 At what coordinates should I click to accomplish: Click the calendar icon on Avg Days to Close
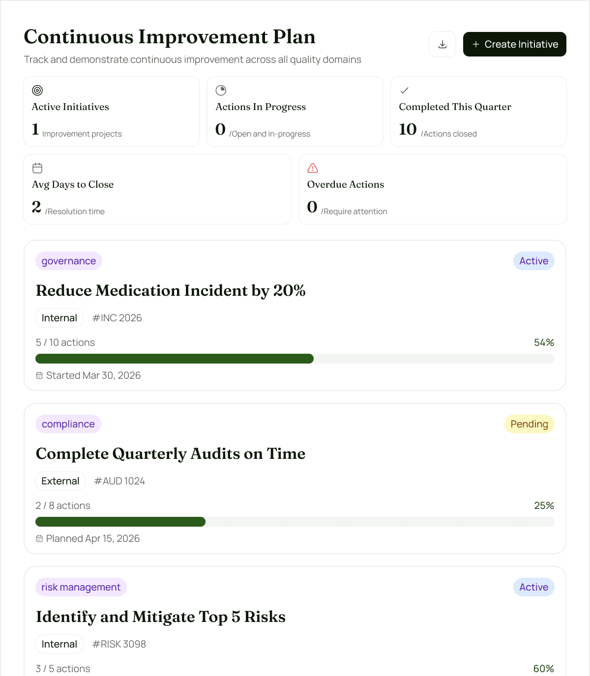(x=37, y=168)
